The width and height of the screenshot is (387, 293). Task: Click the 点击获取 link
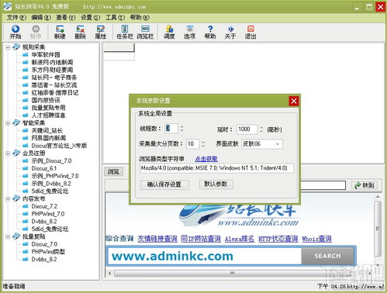[206, 159]
